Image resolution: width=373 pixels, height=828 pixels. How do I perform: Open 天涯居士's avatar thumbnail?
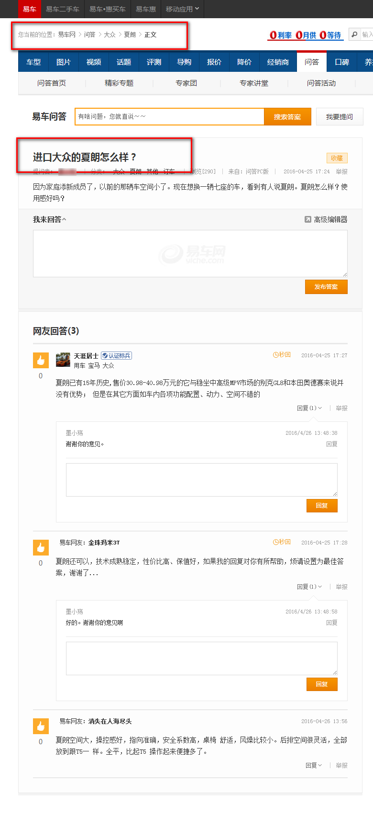[63, 360]
